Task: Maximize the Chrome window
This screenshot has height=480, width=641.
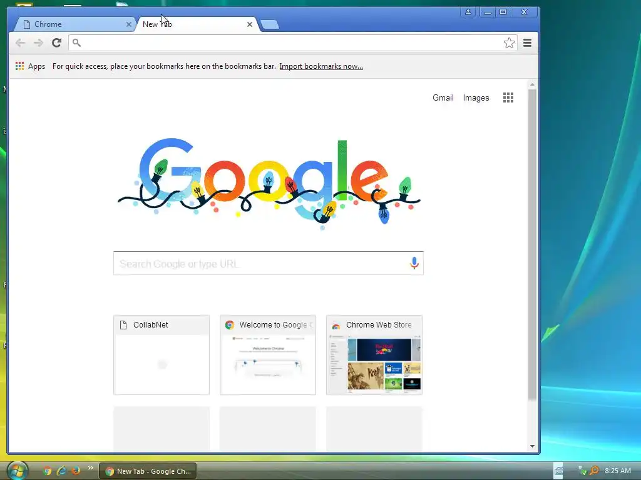Action: point(503,12)
